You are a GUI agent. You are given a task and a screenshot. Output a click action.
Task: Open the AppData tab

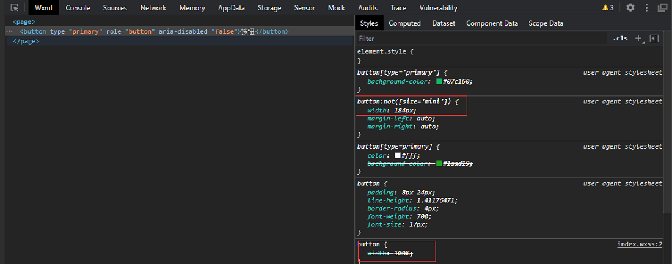tap(232, 8)
